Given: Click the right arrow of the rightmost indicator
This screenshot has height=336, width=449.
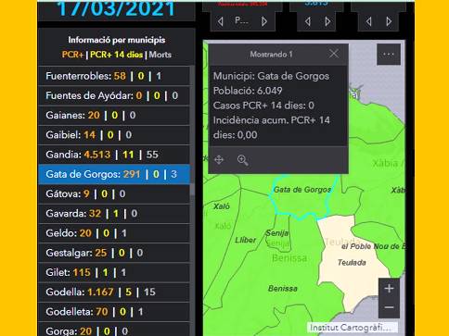Looking at the screenshot, I should (x=389, y=21).
